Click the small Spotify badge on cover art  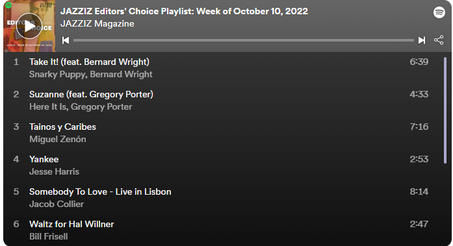(x=8, y=5)
